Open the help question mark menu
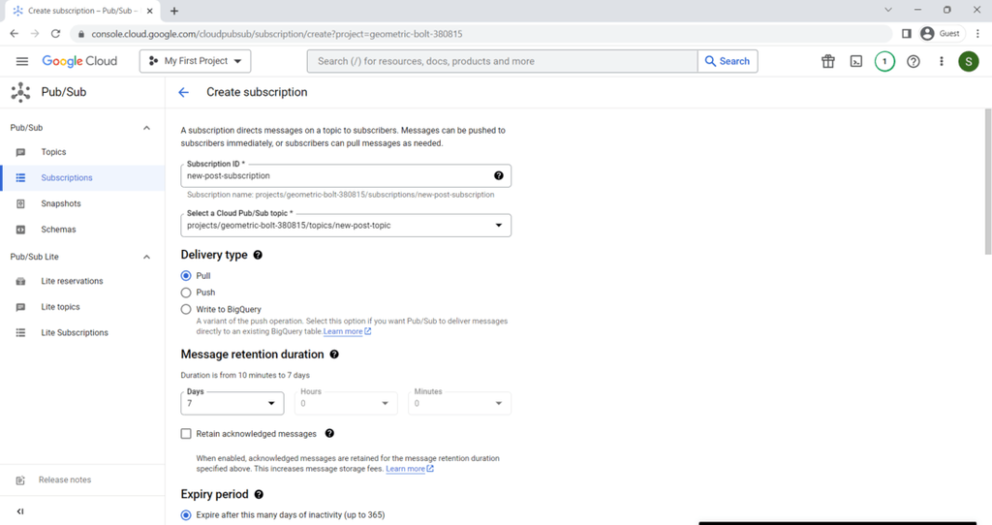Image resolution: width=992 pixels, height=525 pixels. (x=913, y=61)
